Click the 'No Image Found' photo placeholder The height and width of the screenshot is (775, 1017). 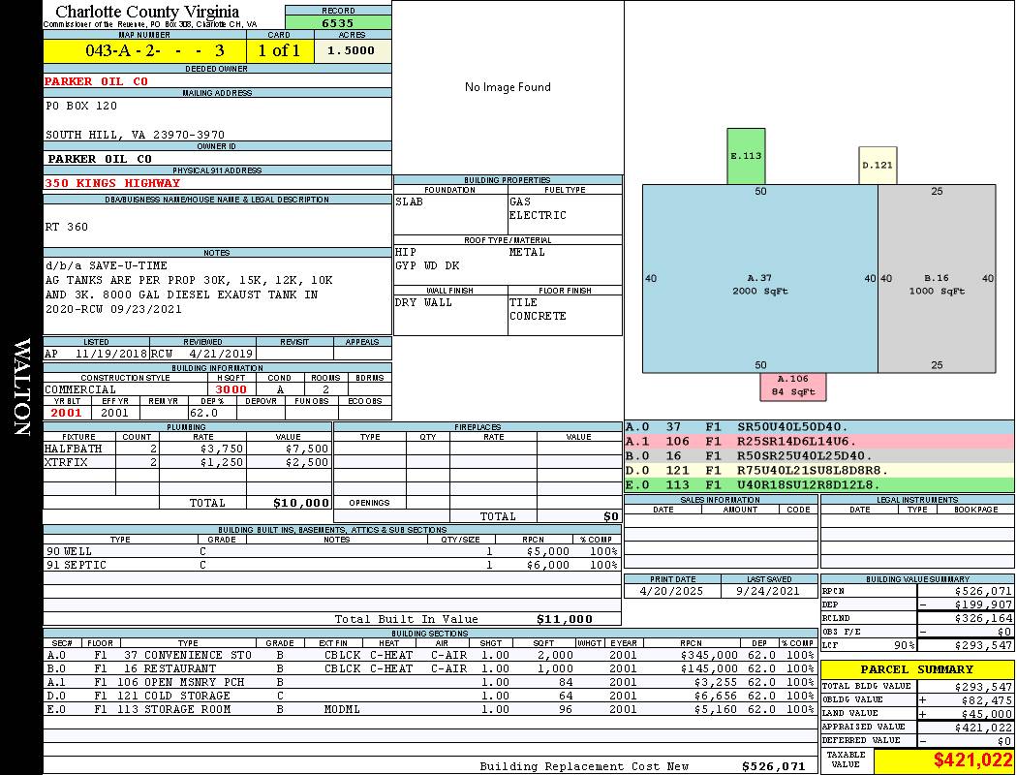click(x=508, y=87)
